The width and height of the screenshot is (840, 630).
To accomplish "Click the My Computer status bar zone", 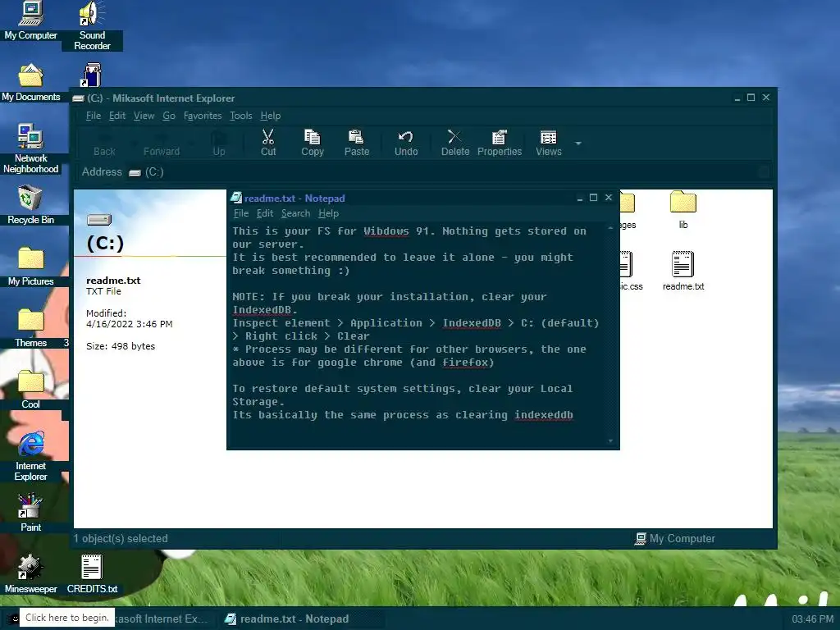I will click(674, 538).
